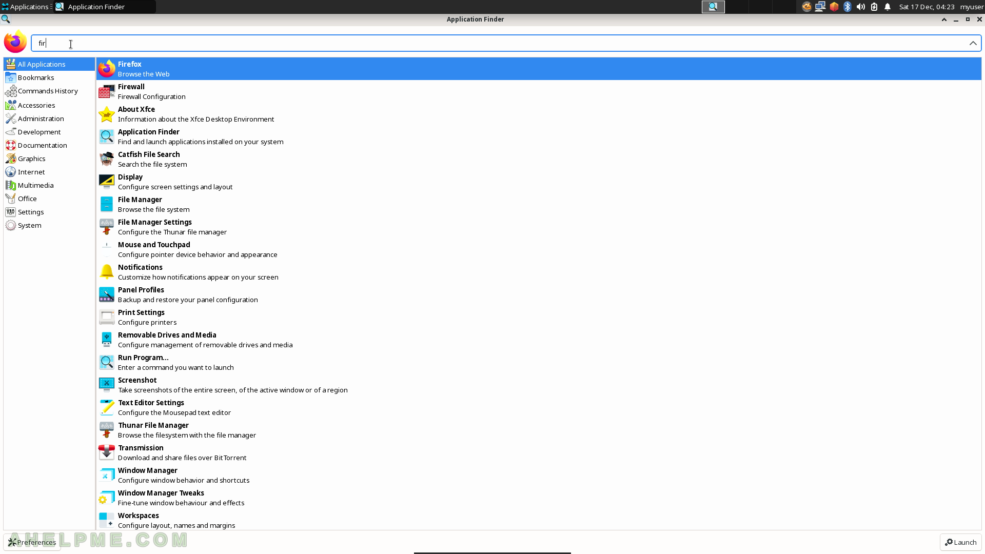Click the Launch button
Viewport: 985px width, 554px height.
pyautogui.click(x=960, y=542)
